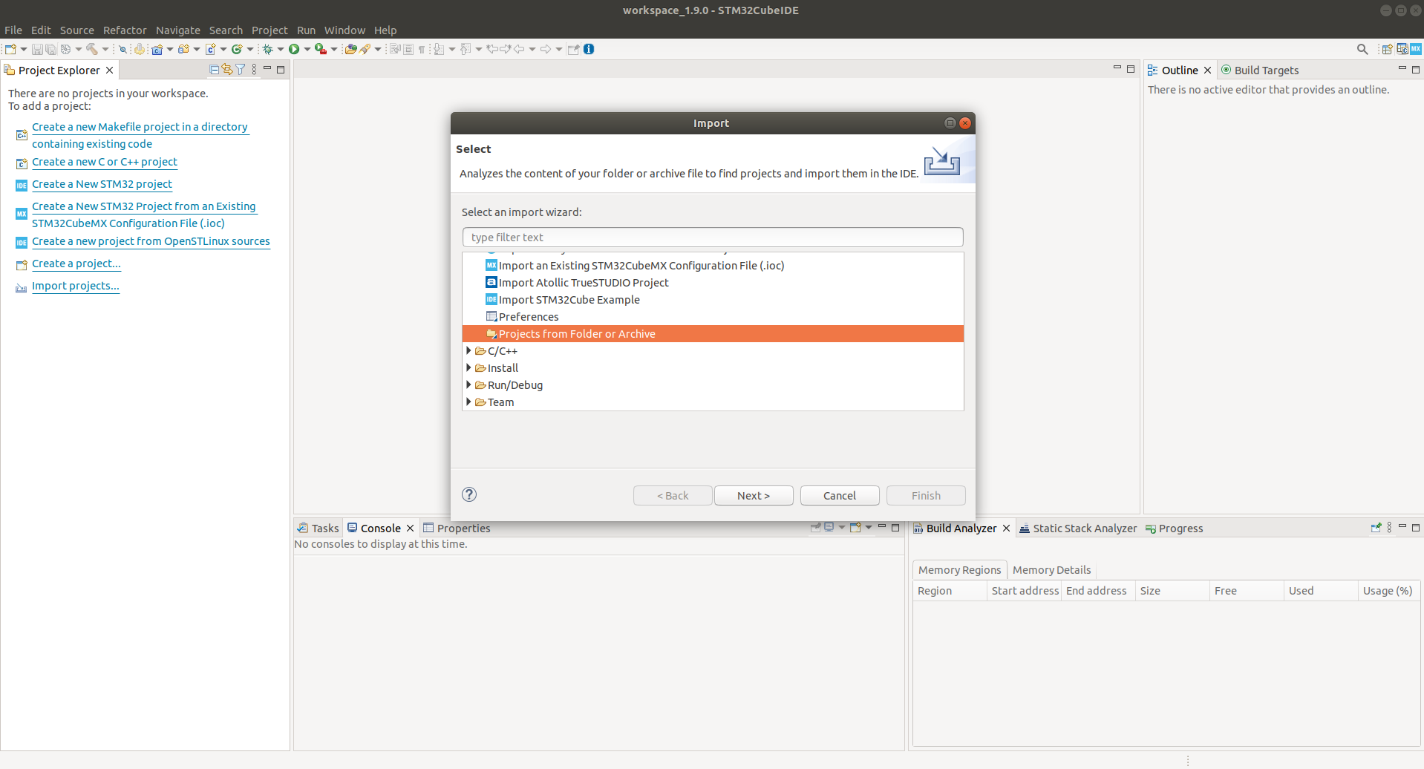Expand the C/C++ import category
This screenshot has width=1424, height=769.
tap(468, 350)
